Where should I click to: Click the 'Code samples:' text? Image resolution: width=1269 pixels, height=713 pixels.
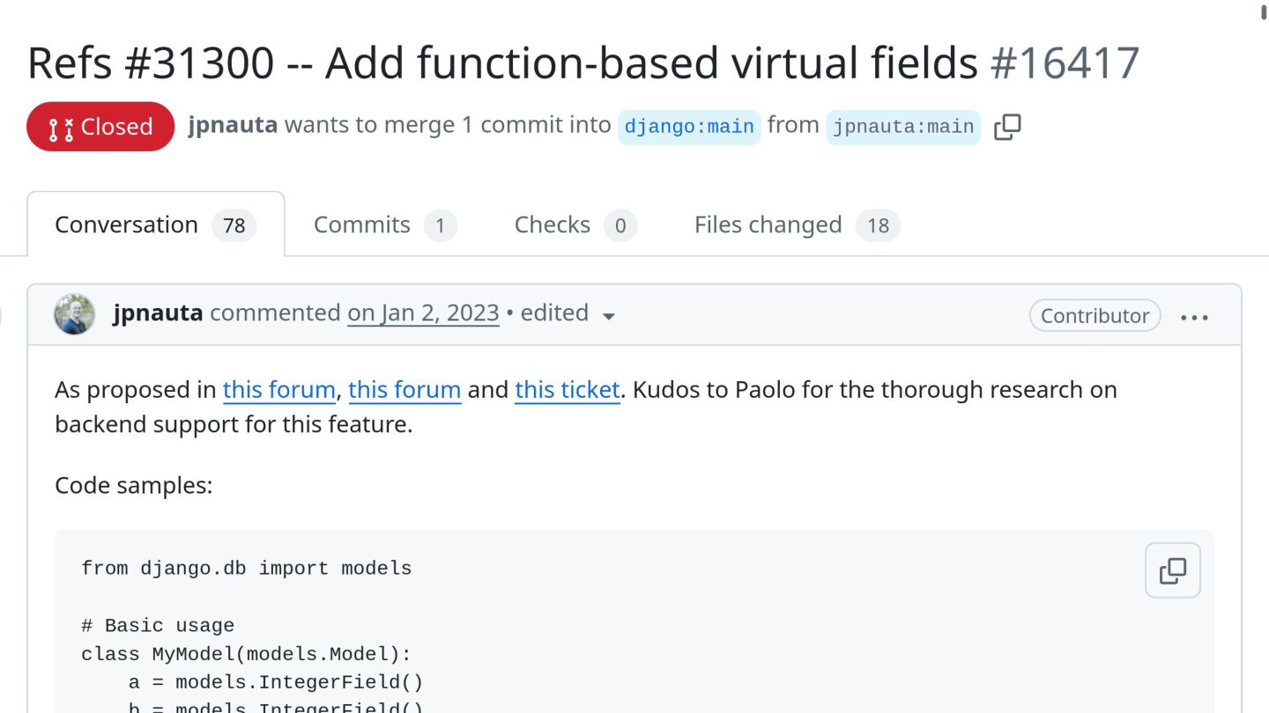coord(134,486)
